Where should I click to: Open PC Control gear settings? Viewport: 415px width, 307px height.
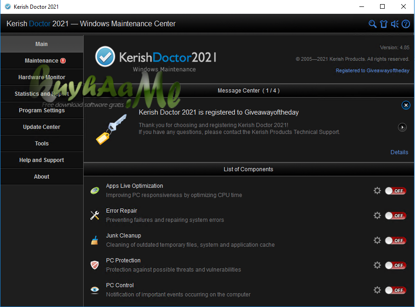pos(377,290)
